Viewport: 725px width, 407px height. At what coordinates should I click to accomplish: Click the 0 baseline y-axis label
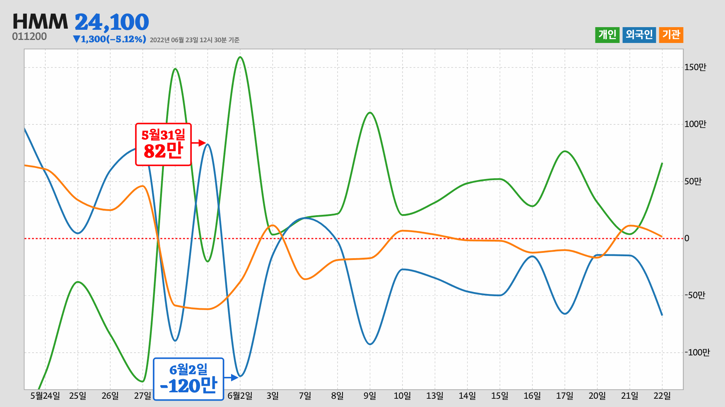tap(687, 239)
